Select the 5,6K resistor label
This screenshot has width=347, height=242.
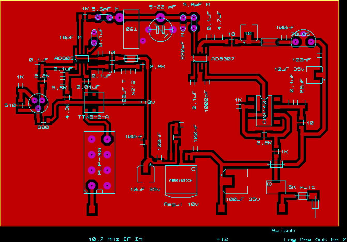point(59,88)
